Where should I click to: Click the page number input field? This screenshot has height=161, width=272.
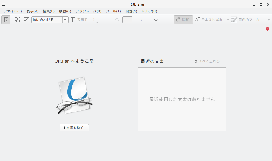click(127, 20)
